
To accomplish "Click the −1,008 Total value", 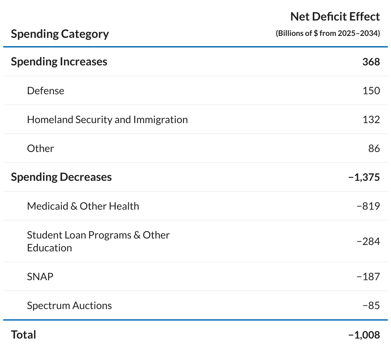I will pyautogui.click(x=364, y=335).
